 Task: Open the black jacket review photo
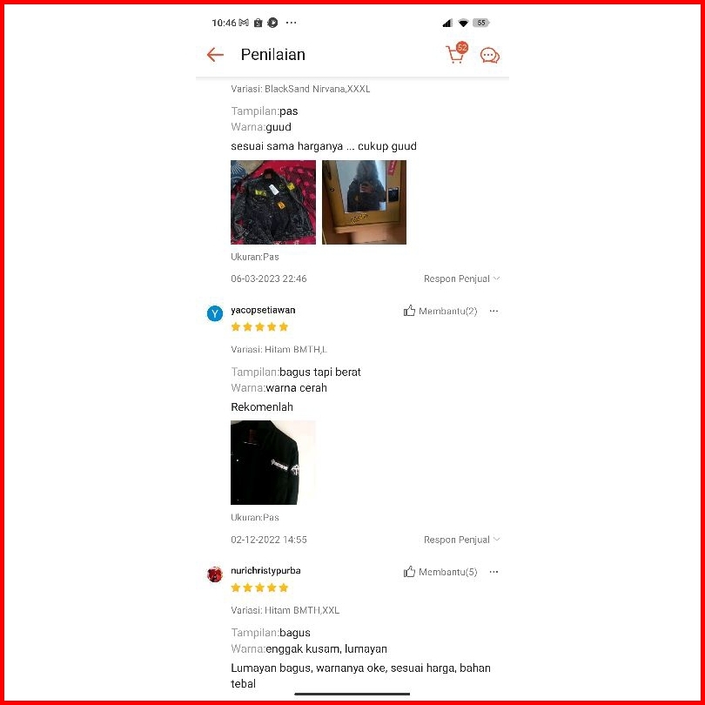(273, 463)
